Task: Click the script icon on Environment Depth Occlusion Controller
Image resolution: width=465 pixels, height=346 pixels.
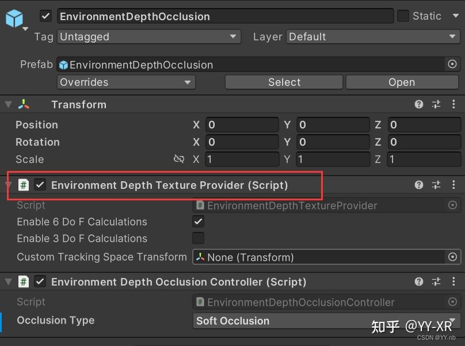Action: click(23, 282)
